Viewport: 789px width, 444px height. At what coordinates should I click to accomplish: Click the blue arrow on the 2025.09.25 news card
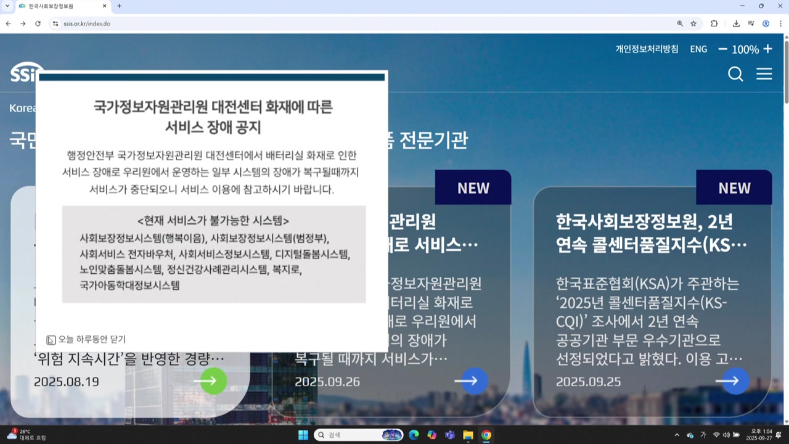pyautogui.click(x=731, y=381)
